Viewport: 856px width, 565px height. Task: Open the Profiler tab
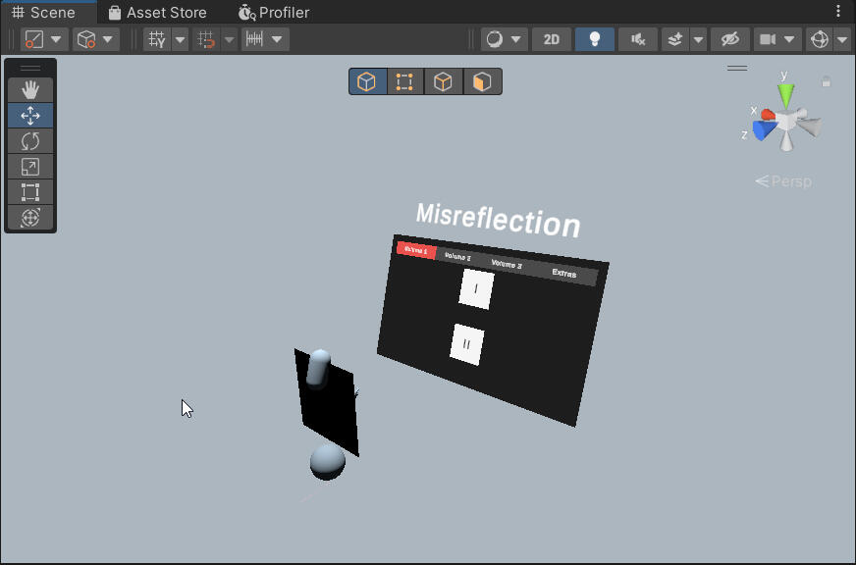point(274,13)
